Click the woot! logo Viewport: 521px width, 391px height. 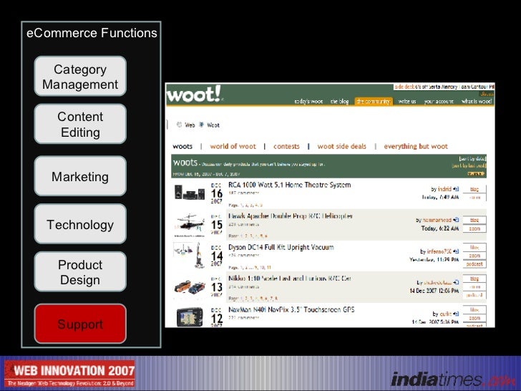(194, 94)
